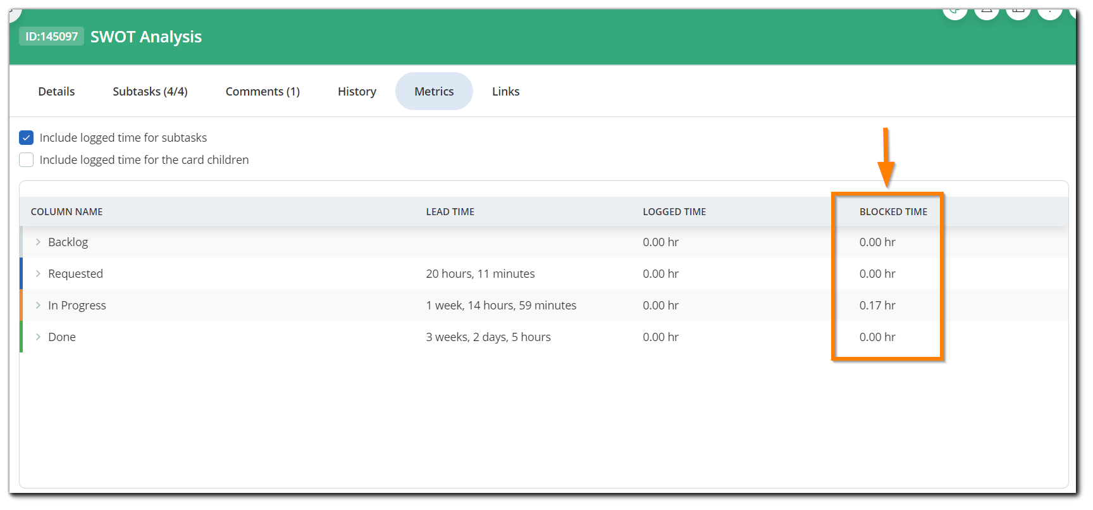
Task: Click Requested logged time 0.00 hr
Action: coord(660,273)
